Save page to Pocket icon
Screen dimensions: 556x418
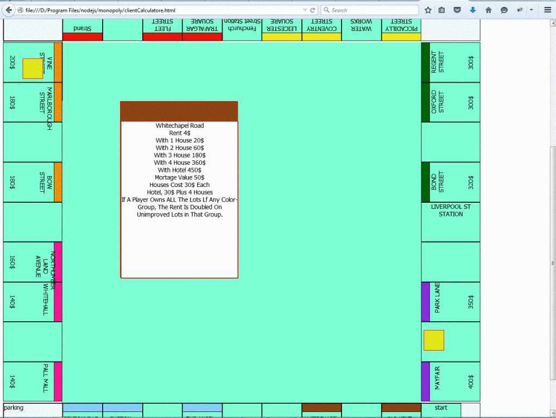pos(457,10)
